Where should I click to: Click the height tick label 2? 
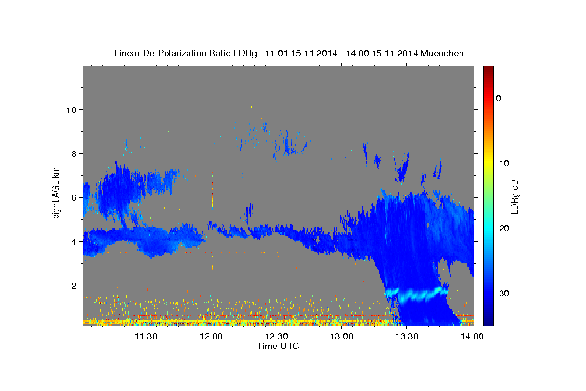coord(74,286)
